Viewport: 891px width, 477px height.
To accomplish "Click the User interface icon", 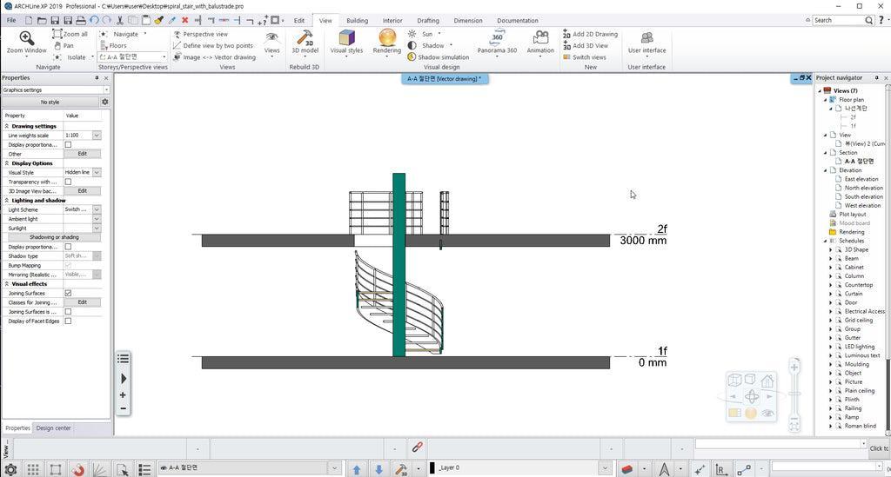I will (646, 38).
